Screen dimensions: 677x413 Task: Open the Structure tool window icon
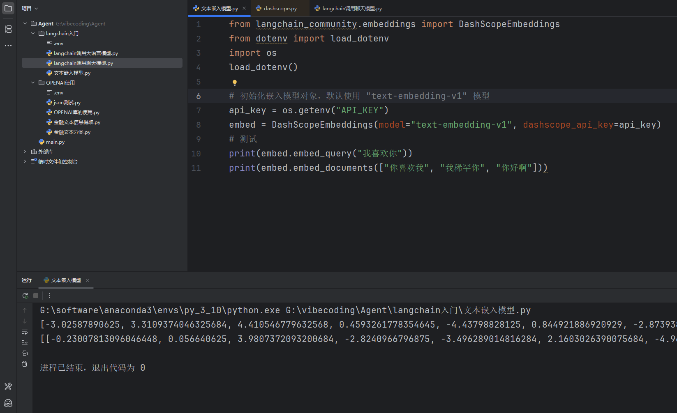pyautogui.click(x=8, y=29)
